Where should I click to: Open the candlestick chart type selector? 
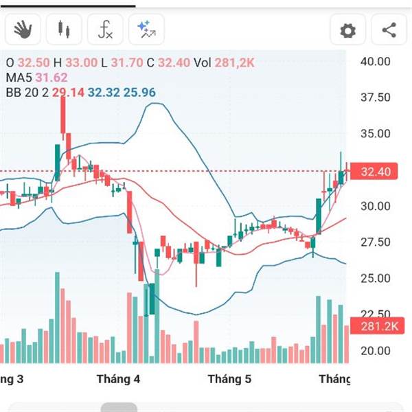(x=64, y=30)
